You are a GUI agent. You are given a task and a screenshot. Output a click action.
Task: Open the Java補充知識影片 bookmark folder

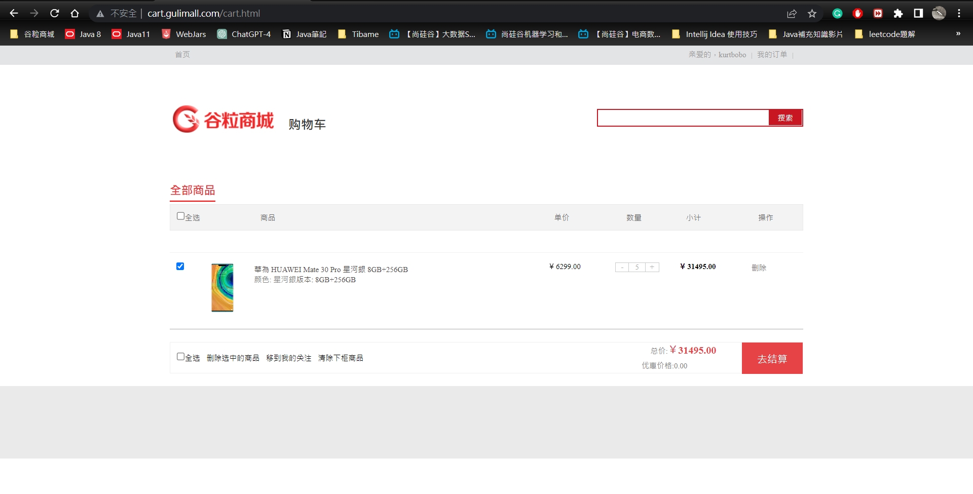pyautogui.click(x=806, y=34)
